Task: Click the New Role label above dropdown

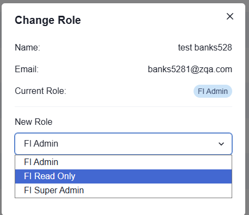Action: (34, 122)
